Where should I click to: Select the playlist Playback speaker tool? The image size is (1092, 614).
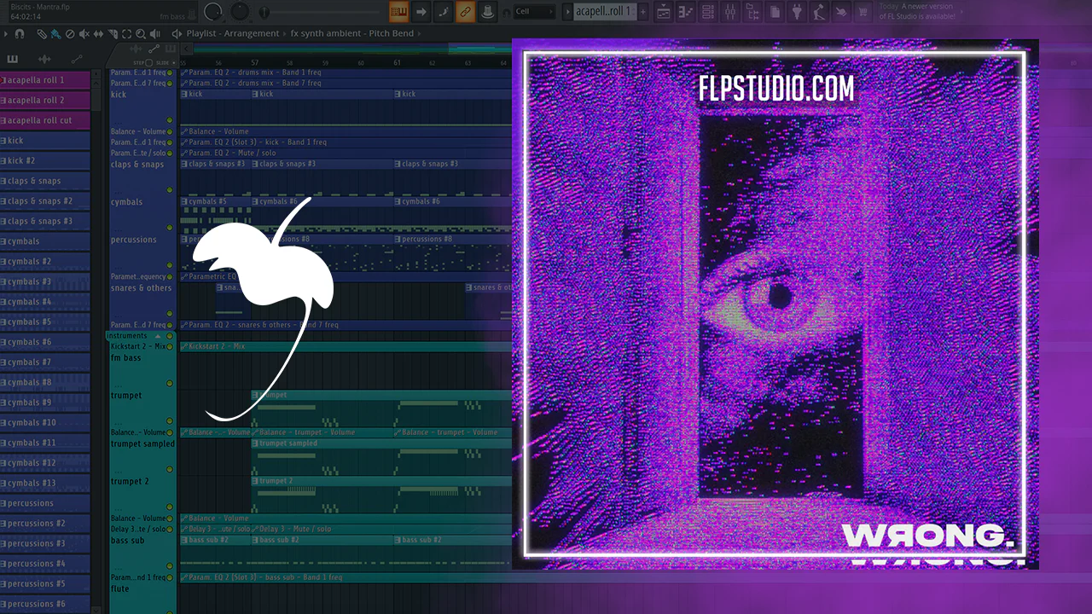point(156,34)
